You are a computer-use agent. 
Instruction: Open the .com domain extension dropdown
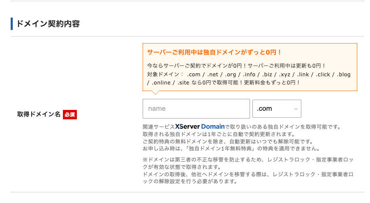point(276,109)
